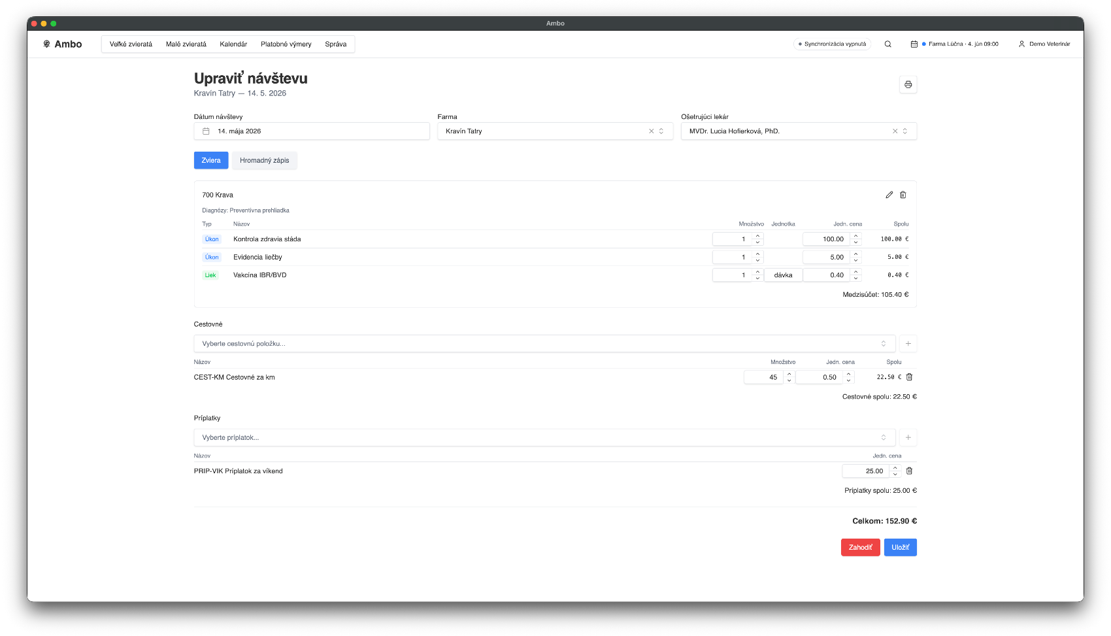Image resolution: width=1111 pixels, height=636 pixels.
Task: Edit the 700 Krava record with pencil icon
Action: [x=889, y=195]
